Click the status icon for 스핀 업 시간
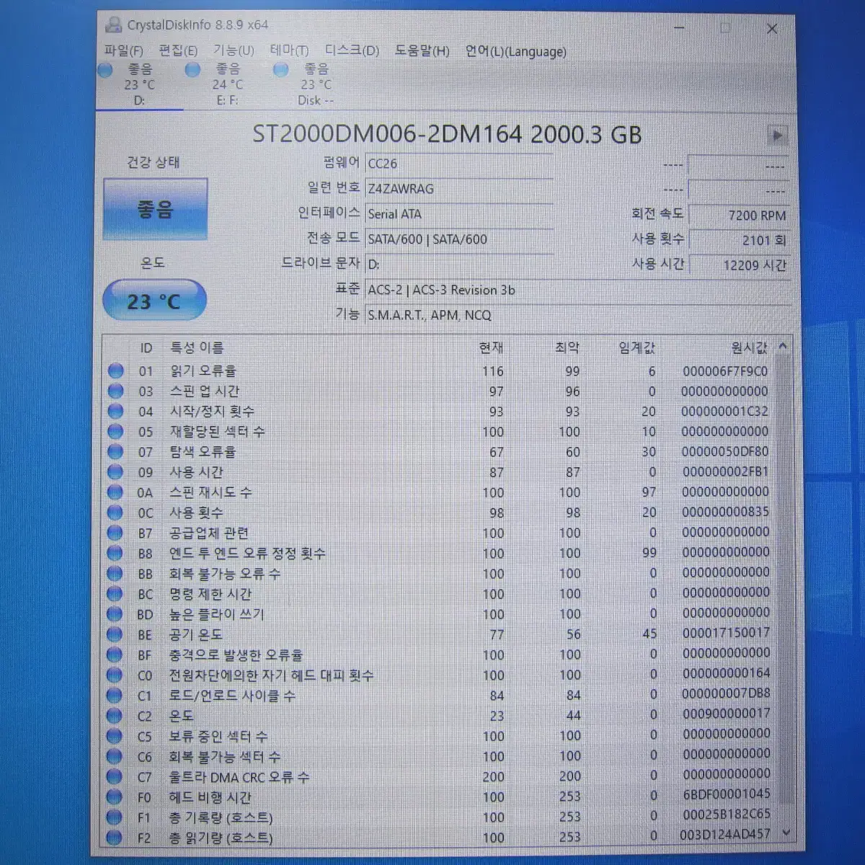Viewport: 865px width, 865px height. coord(115,391)
